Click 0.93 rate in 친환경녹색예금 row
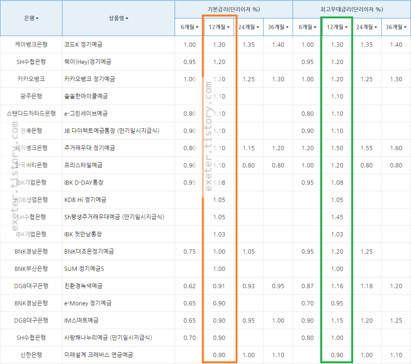Viewport: 411px width, 364px height. click(x=249, y=286)
